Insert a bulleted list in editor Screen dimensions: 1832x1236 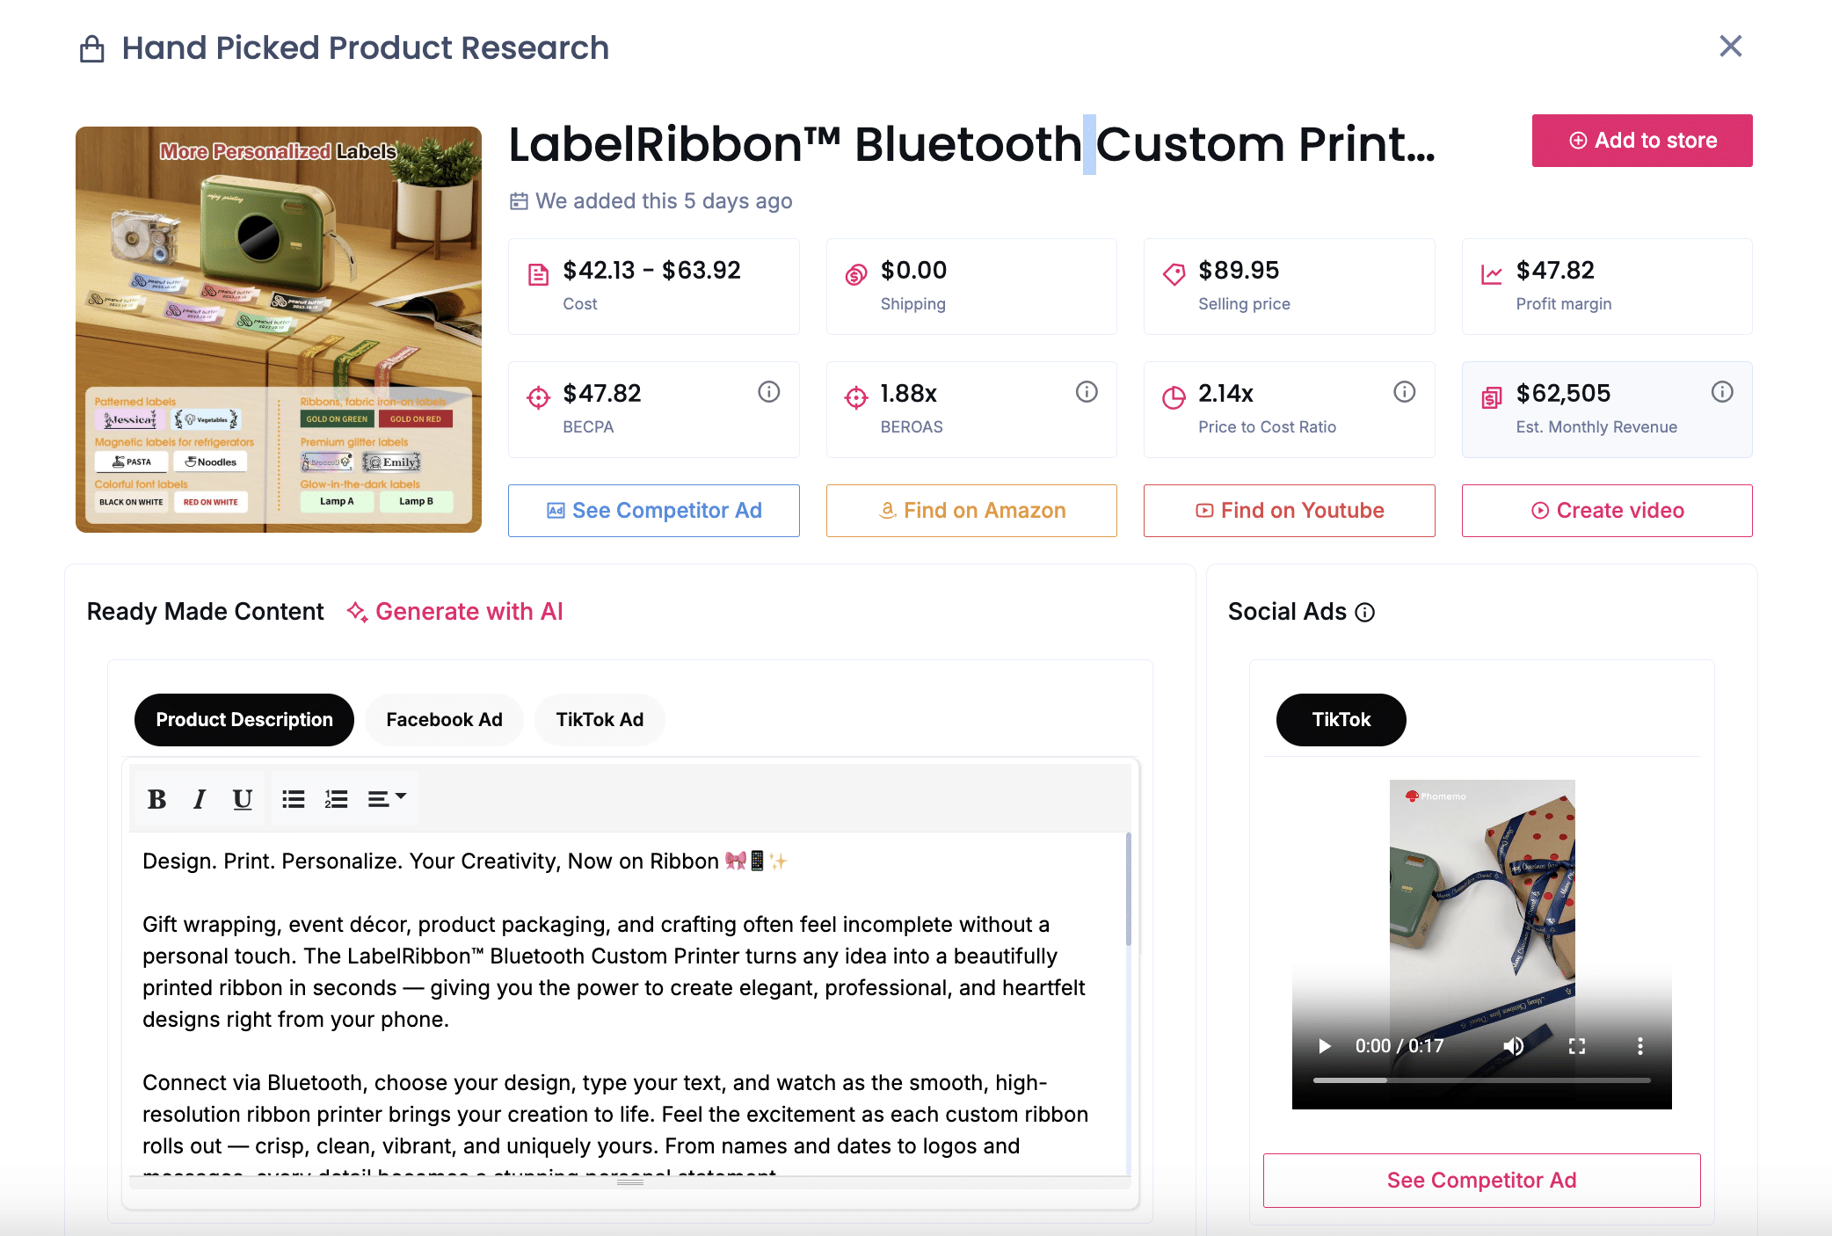coord(294,799)
